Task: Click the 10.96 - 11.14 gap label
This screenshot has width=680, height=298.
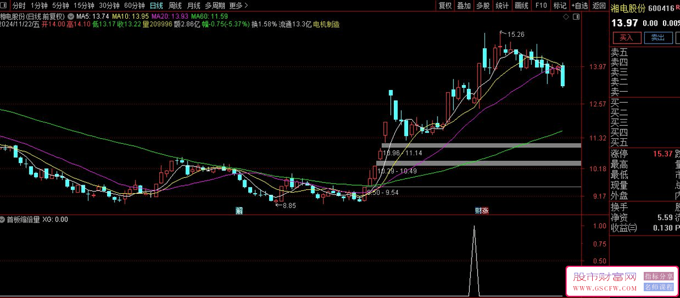Action: tap(402, 153)
